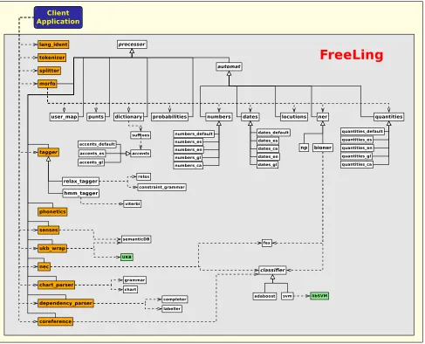
Task: Click the ner class box
Action: coord(323,117)
